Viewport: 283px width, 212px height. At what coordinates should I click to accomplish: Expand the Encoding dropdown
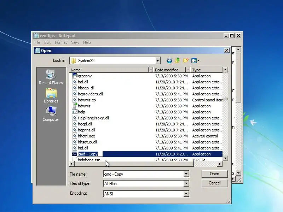click(x=186, y=194)
